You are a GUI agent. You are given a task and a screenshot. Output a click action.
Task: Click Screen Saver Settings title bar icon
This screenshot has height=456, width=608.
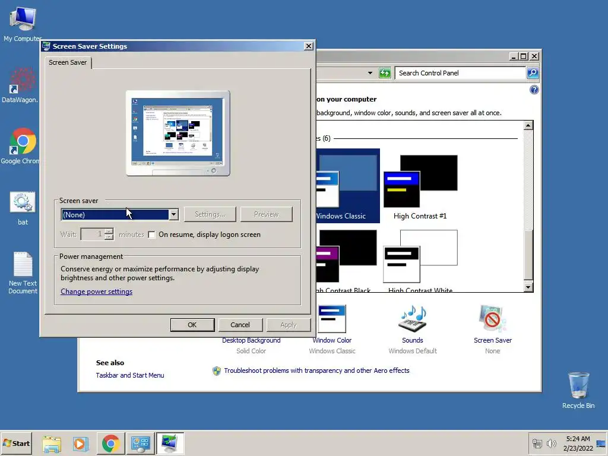coord(46,46)
